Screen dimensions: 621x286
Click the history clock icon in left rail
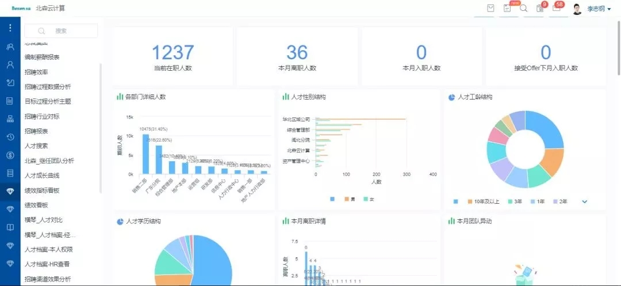(x=10, y=136)
